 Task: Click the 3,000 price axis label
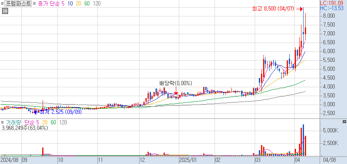(328, 105)
